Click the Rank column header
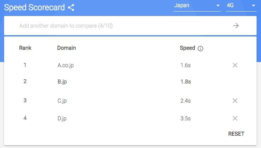Image resolution: width=261 pixels, height=148 pixels. [x=25, y=48]
